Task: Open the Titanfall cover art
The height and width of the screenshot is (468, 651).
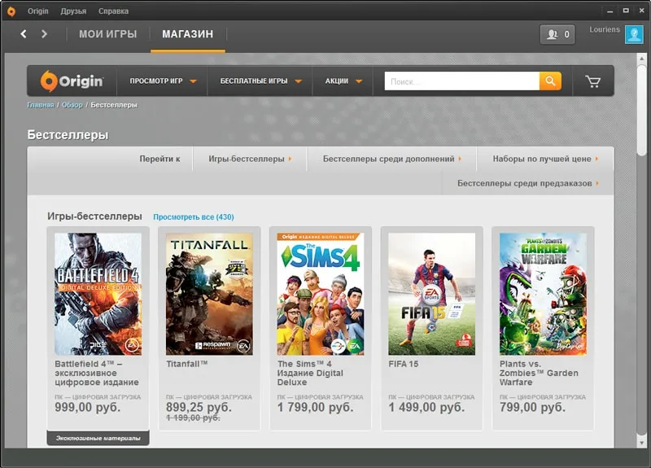Action: coord(209,294)
